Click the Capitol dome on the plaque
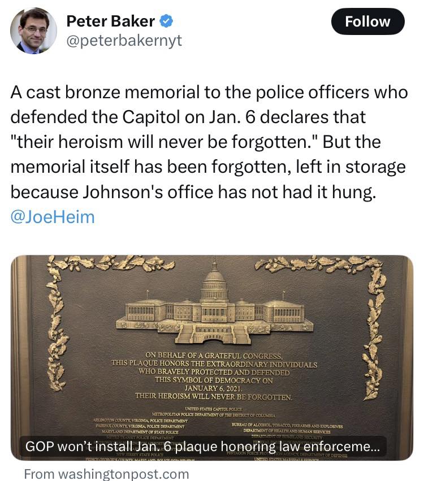424x481 pixels. [214, 279]
